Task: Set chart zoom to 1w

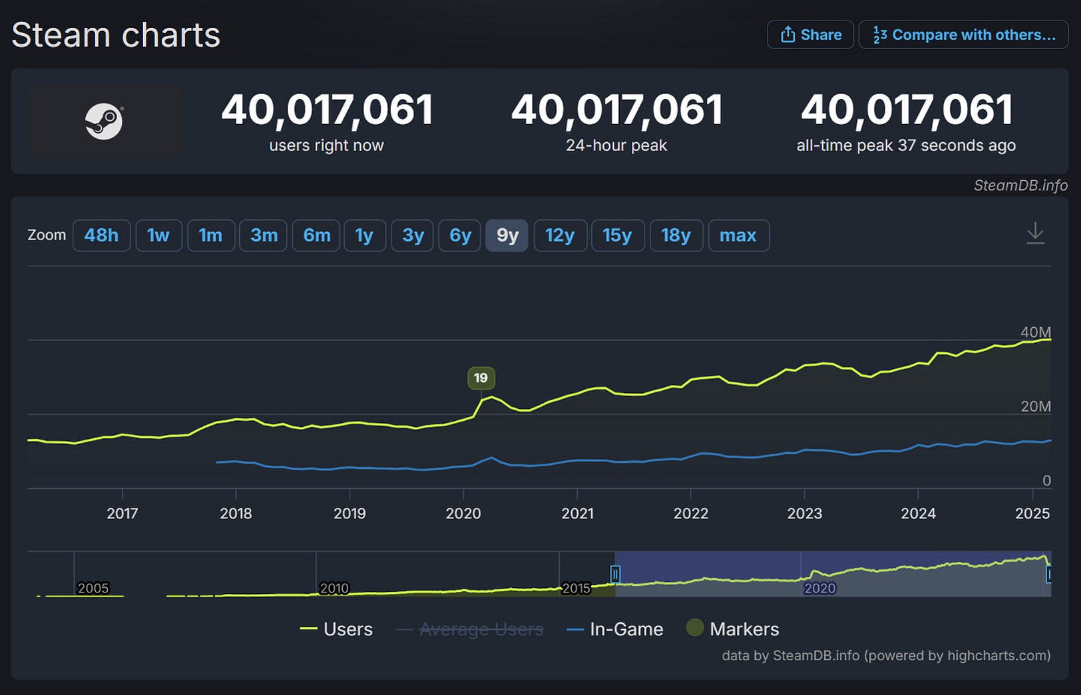Action: coord(158,235)
